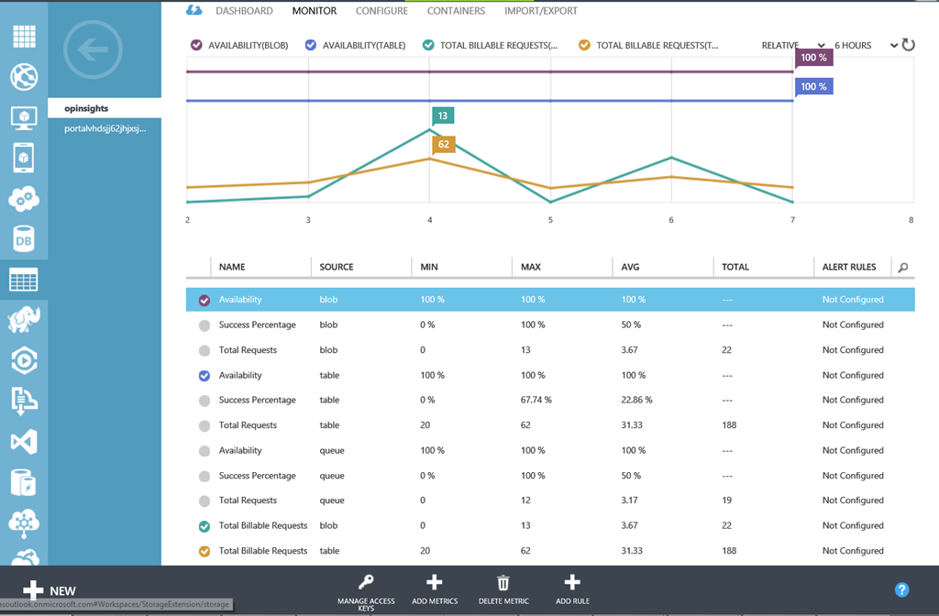939x616 pixels.
Task: Open Visual Studio Online sidebar icon
Action: click(24, 442)
